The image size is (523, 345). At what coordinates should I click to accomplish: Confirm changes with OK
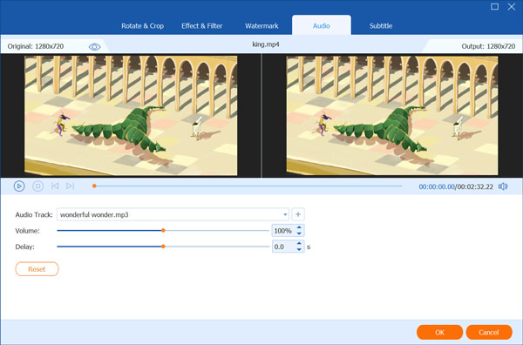[x=439, y=332]
